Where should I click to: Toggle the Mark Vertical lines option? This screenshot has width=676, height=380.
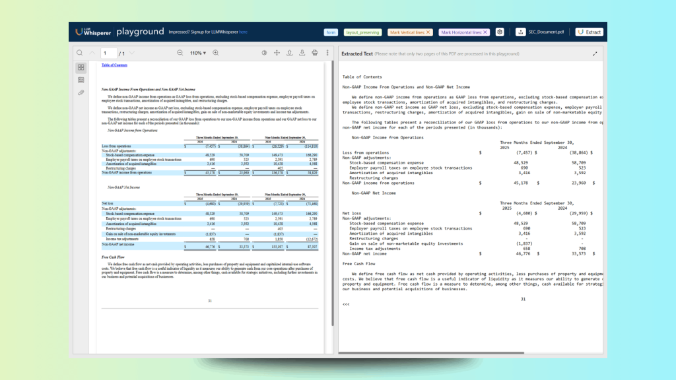point(409,32)
